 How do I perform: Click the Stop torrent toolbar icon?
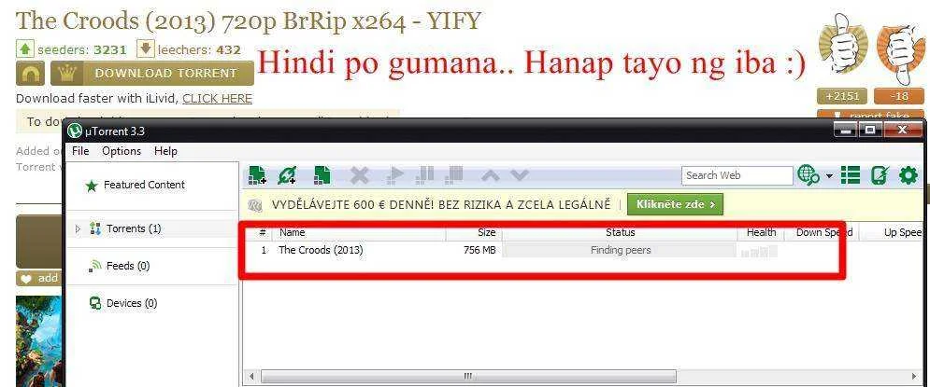(x=453, y=174)
